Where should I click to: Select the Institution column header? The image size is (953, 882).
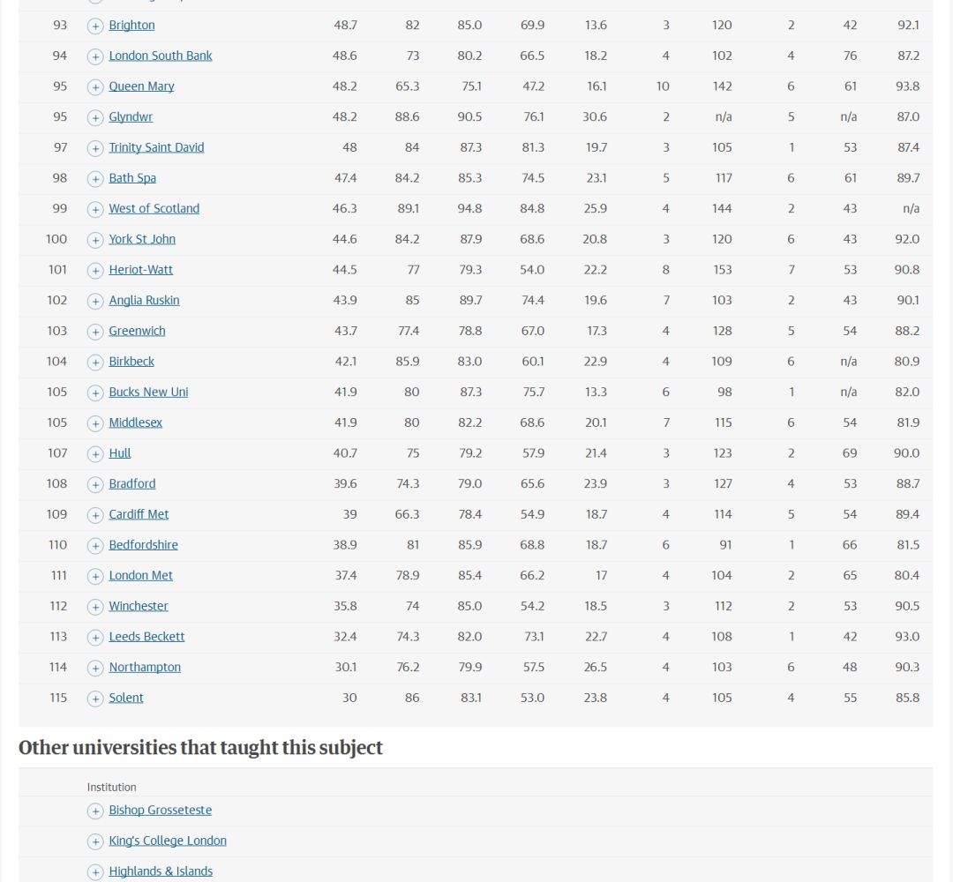click(x=111, y=788)
